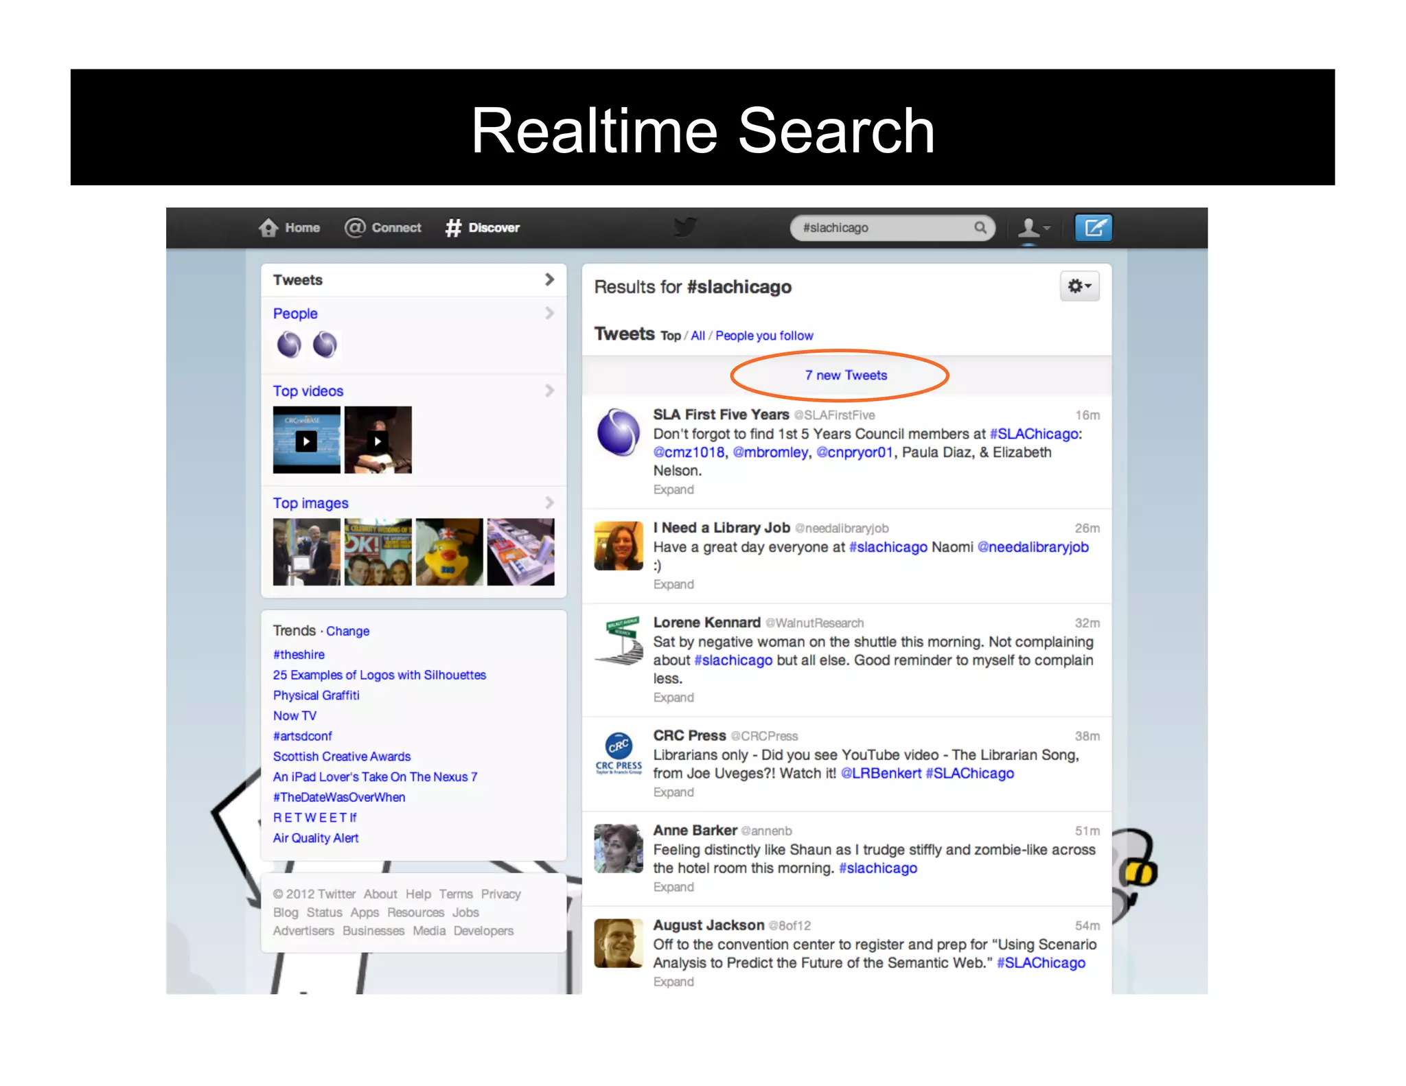This screenshot has height=1086, width=1406.
Task: Click CRC Press logo avatar
Action: (x=619, y=754)
